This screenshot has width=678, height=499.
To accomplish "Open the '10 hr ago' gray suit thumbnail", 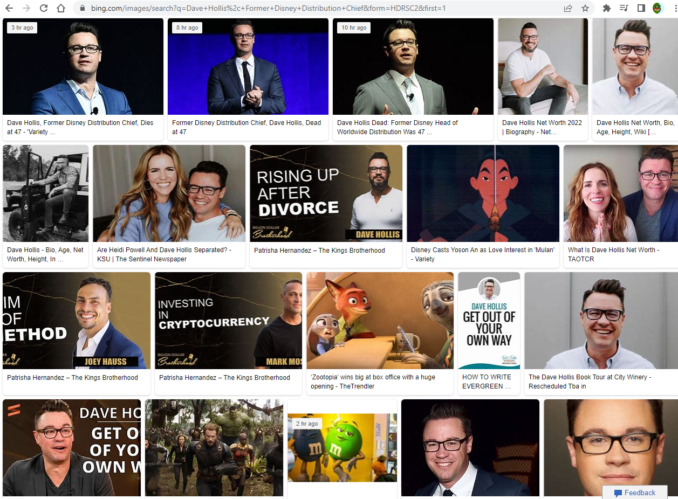I will click(x=413, y=66).
